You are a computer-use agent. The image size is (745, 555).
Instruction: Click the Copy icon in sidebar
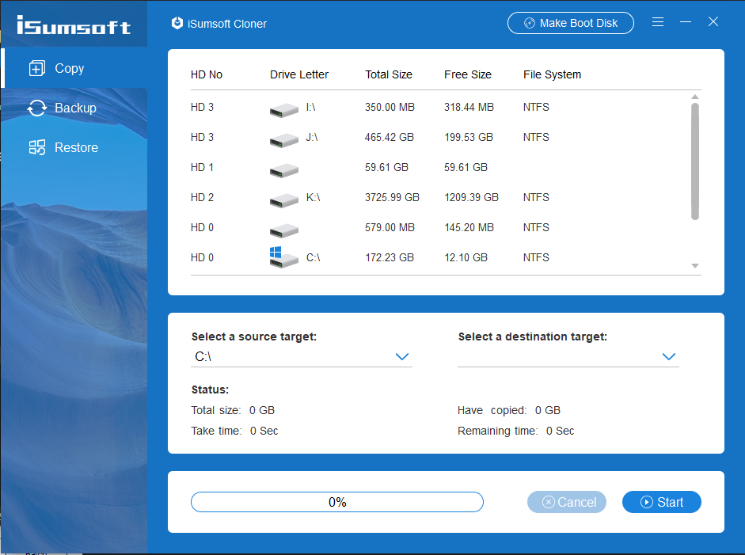(37, 68)
